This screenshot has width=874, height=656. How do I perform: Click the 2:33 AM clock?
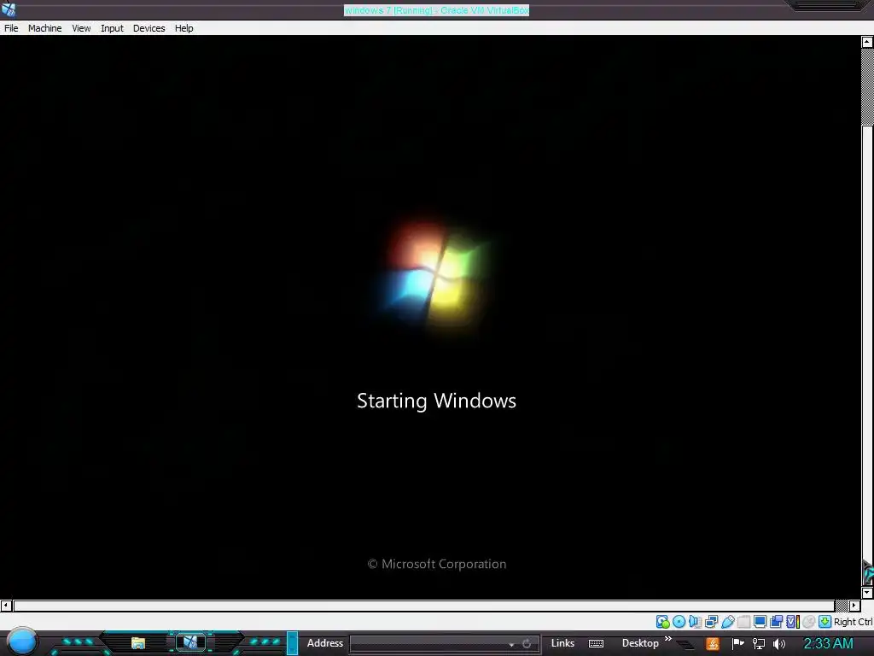828,644
